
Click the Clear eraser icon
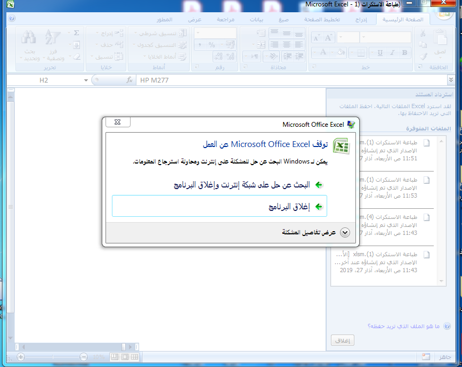[77, 56]
